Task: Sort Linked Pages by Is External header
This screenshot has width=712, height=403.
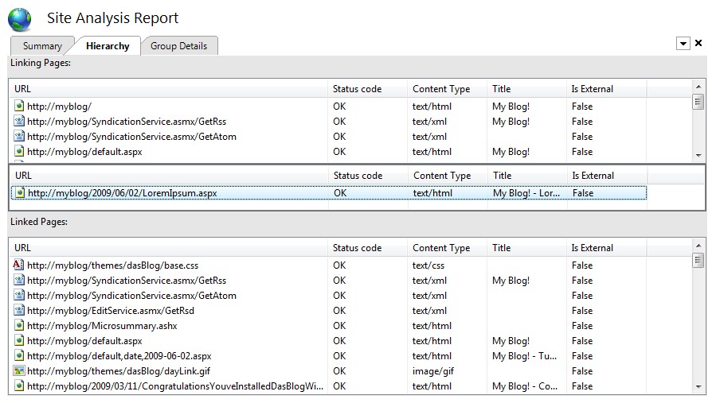Action: pyautogui.click(x=607, y=248)
